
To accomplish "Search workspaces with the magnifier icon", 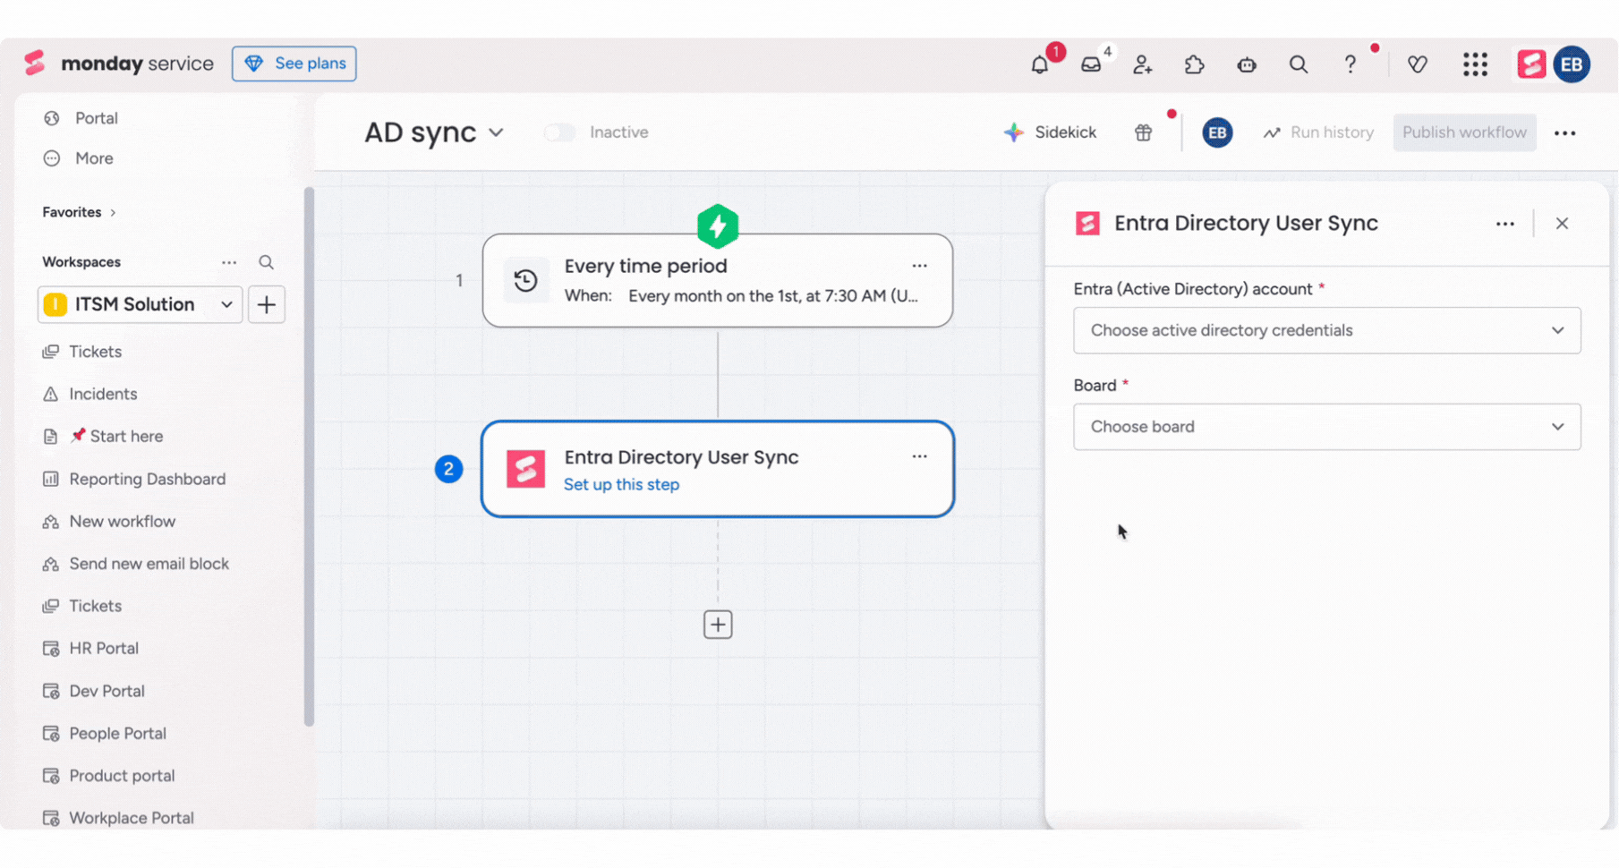I will point(266,262).
